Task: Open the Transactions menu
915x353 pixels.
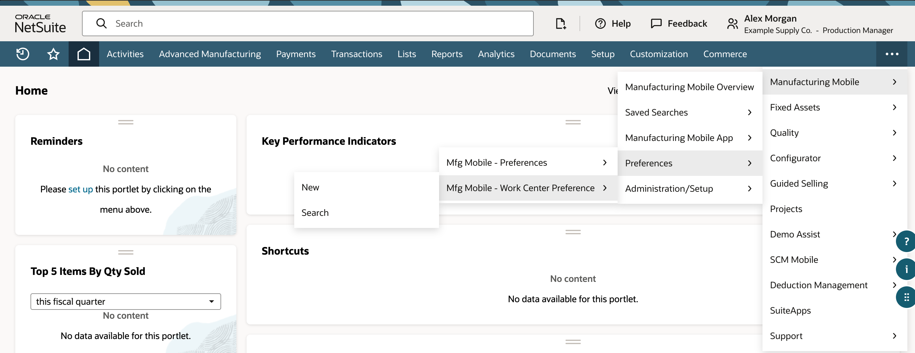Action: click(356, 54)
